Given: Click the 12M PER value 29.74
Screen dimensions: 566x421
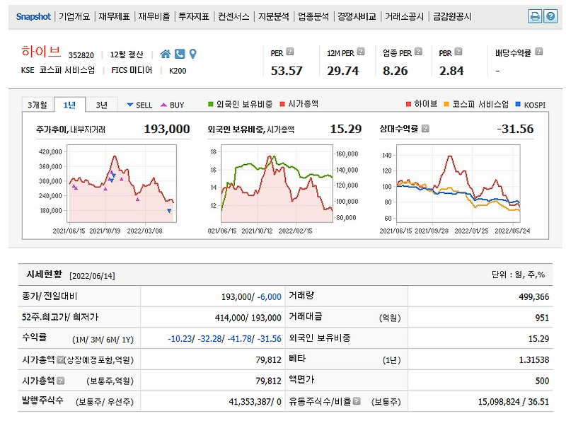Looking at the screenshot, I should click(x=343, y=71).
